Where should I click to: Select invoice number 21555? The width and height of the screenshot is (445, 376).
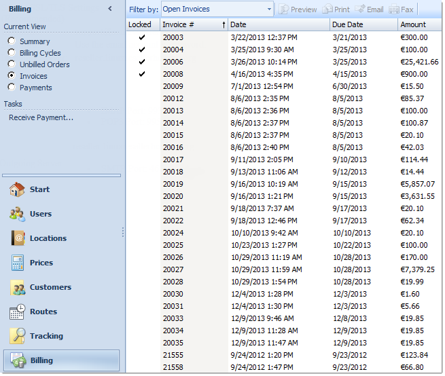click(x=173, y=355)
